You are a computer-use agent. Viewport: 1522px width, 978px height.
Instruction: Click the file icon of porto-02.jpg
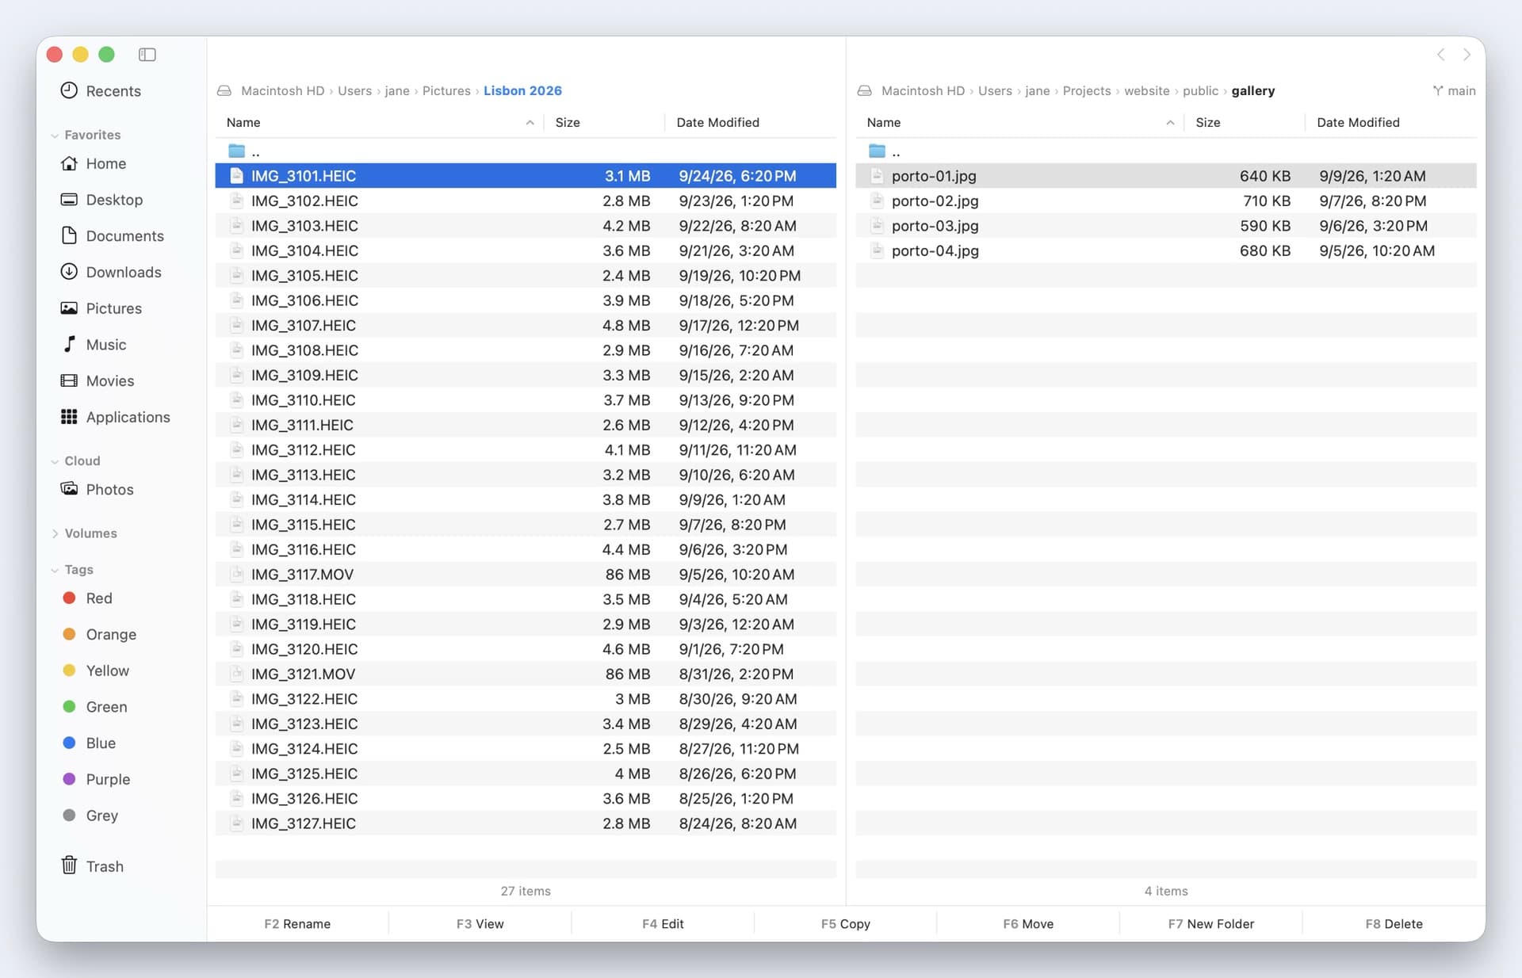tap(877, 201)
